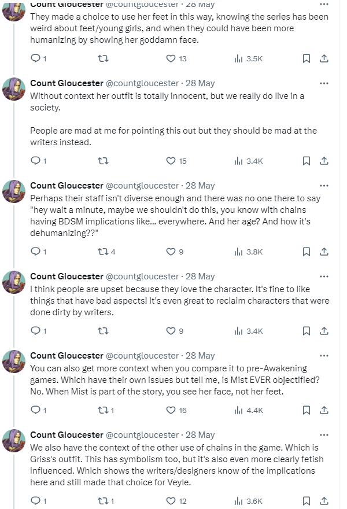Screen dimensions: 347x509
Task: Open more options on the pre-Awakening tweet
Action: [324, 356]
